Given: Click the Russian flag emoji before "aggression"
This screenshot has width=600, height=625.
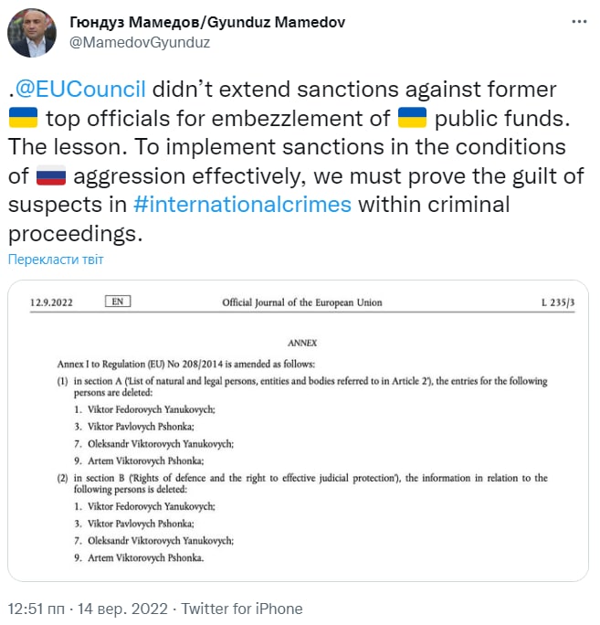Looking at the screenshot, I should pyautogui.click(x=51, y=175).
